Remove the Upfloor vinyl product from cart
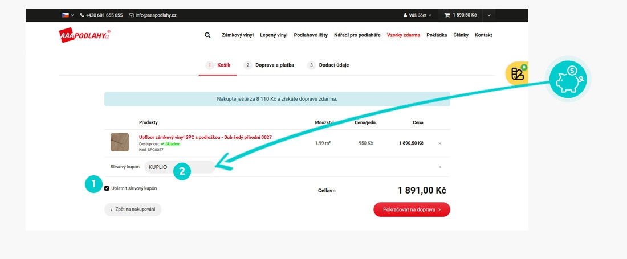The height and width of the screenshot is (259, 627). [x=440, y=143]
